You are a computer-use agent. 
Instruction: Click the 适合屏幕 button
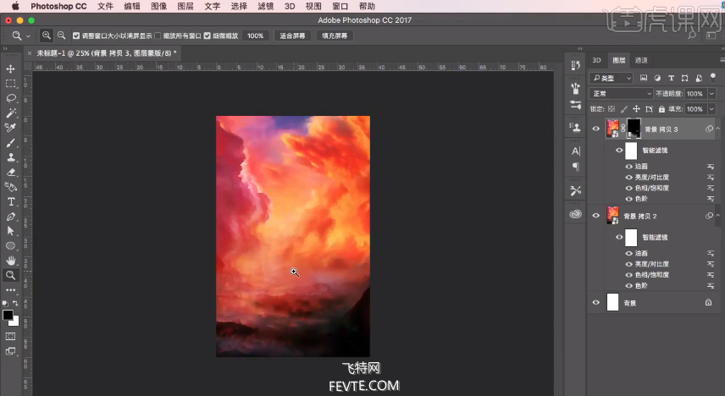coord(293,36)
